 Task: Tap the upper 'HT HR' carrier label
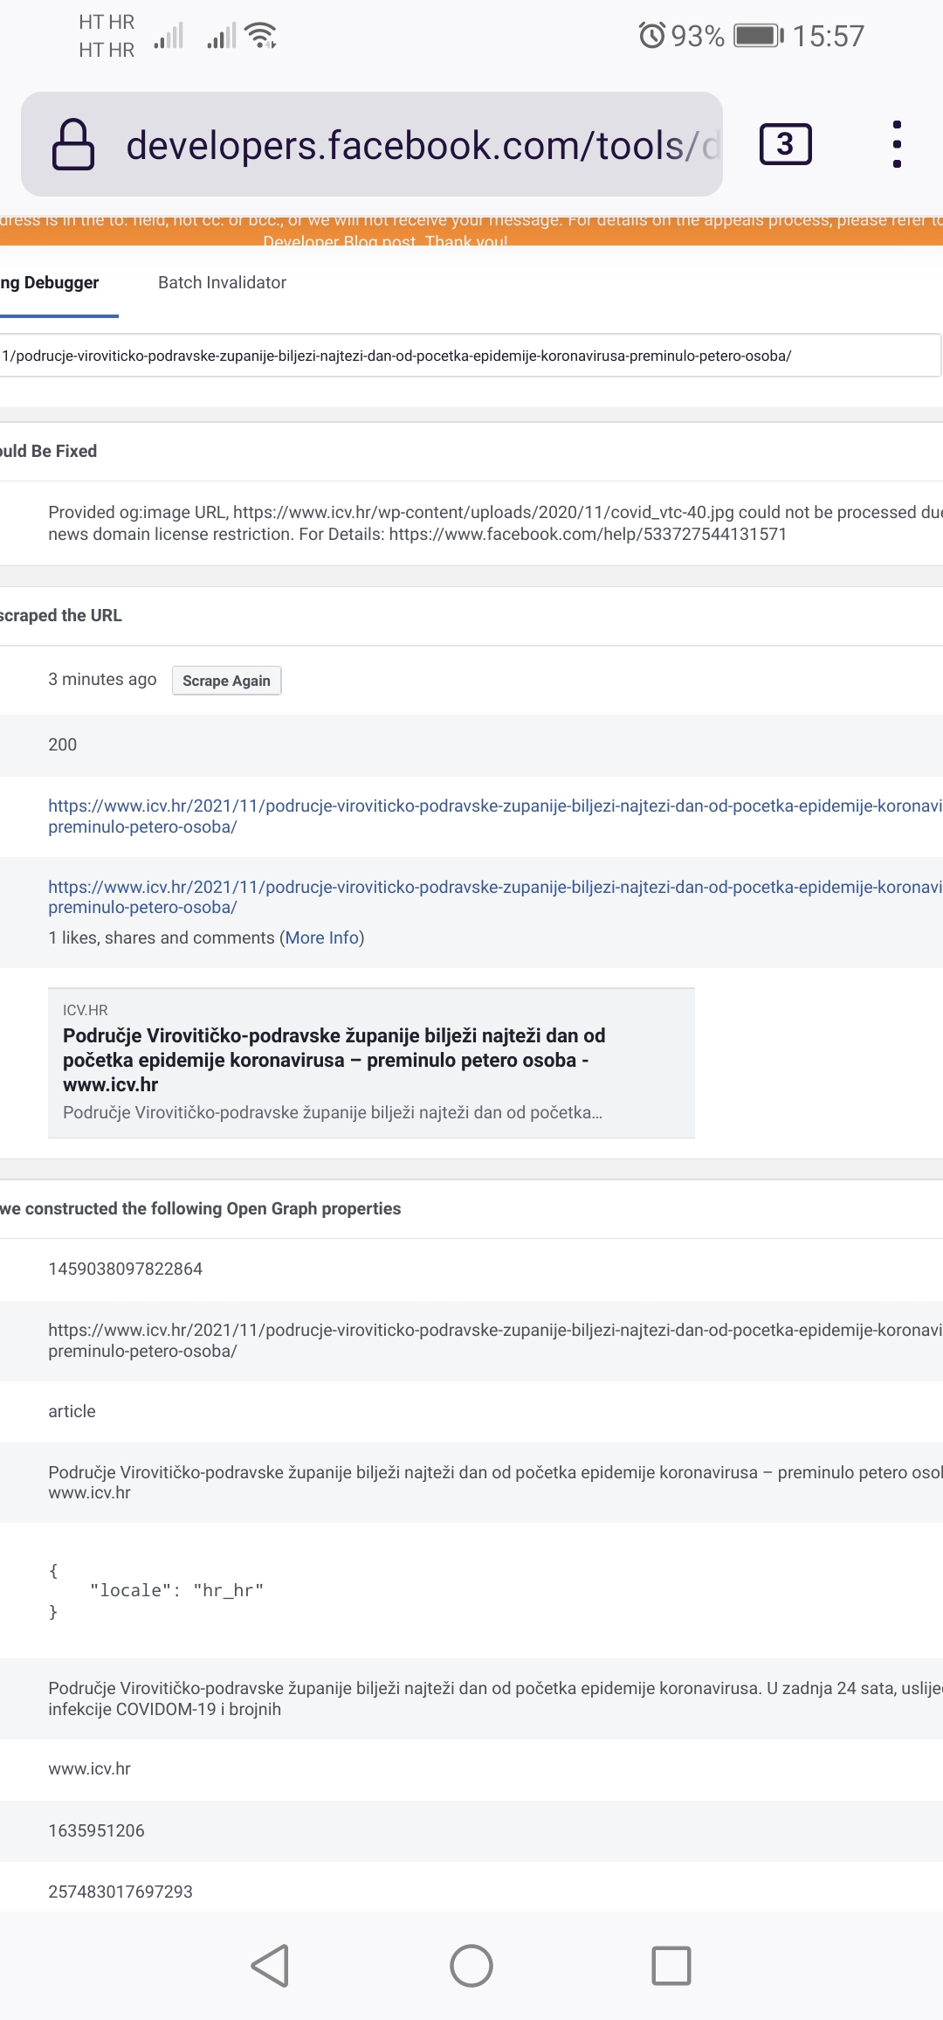(x=107, y=22)
